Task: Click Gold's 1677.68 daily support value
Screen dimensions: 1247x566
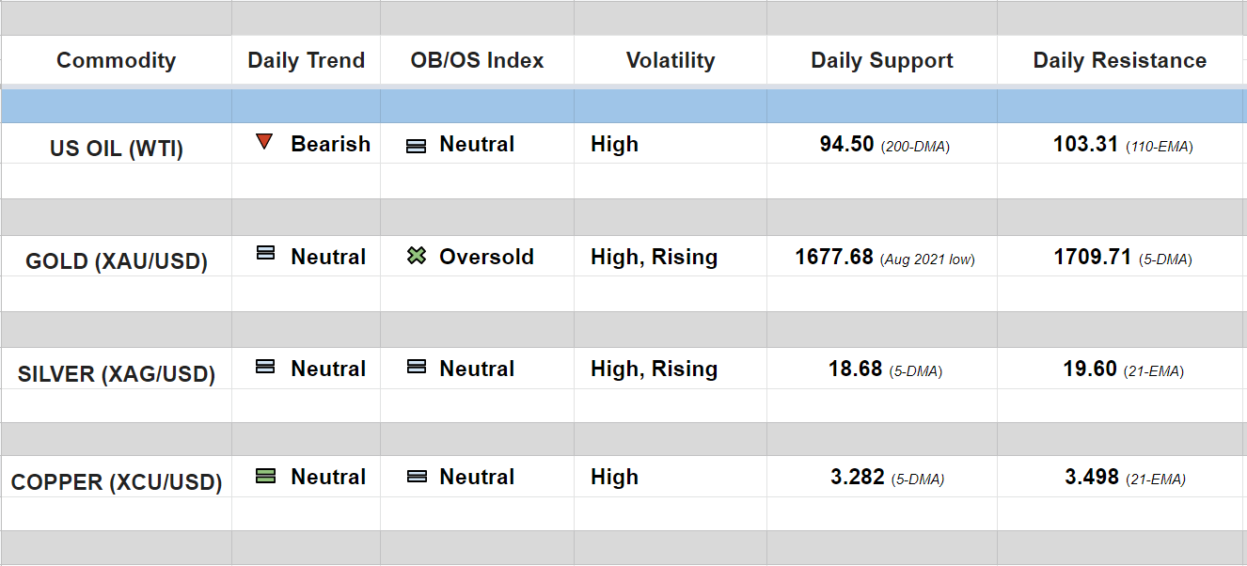Action: point(834,257)
